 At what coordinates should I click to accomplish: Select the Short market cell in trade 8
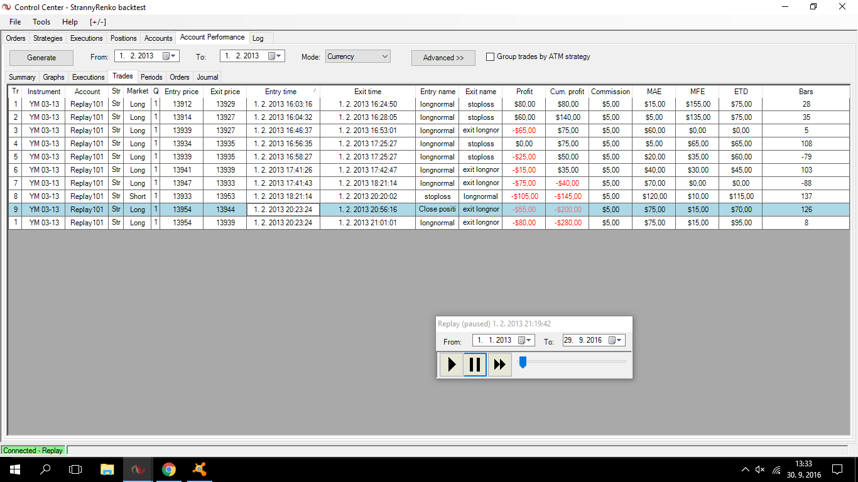coord(138,196)
